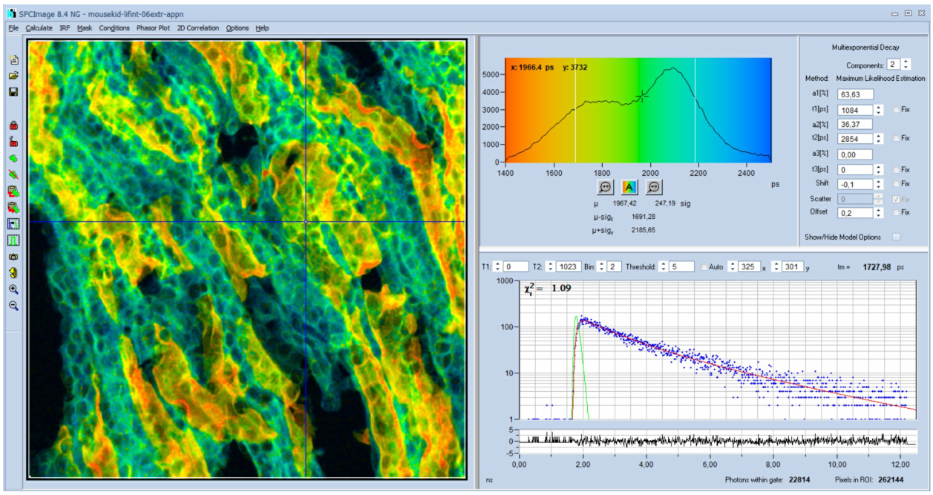
Task: Click the Components stepper arrows
Action: [906, 65]
